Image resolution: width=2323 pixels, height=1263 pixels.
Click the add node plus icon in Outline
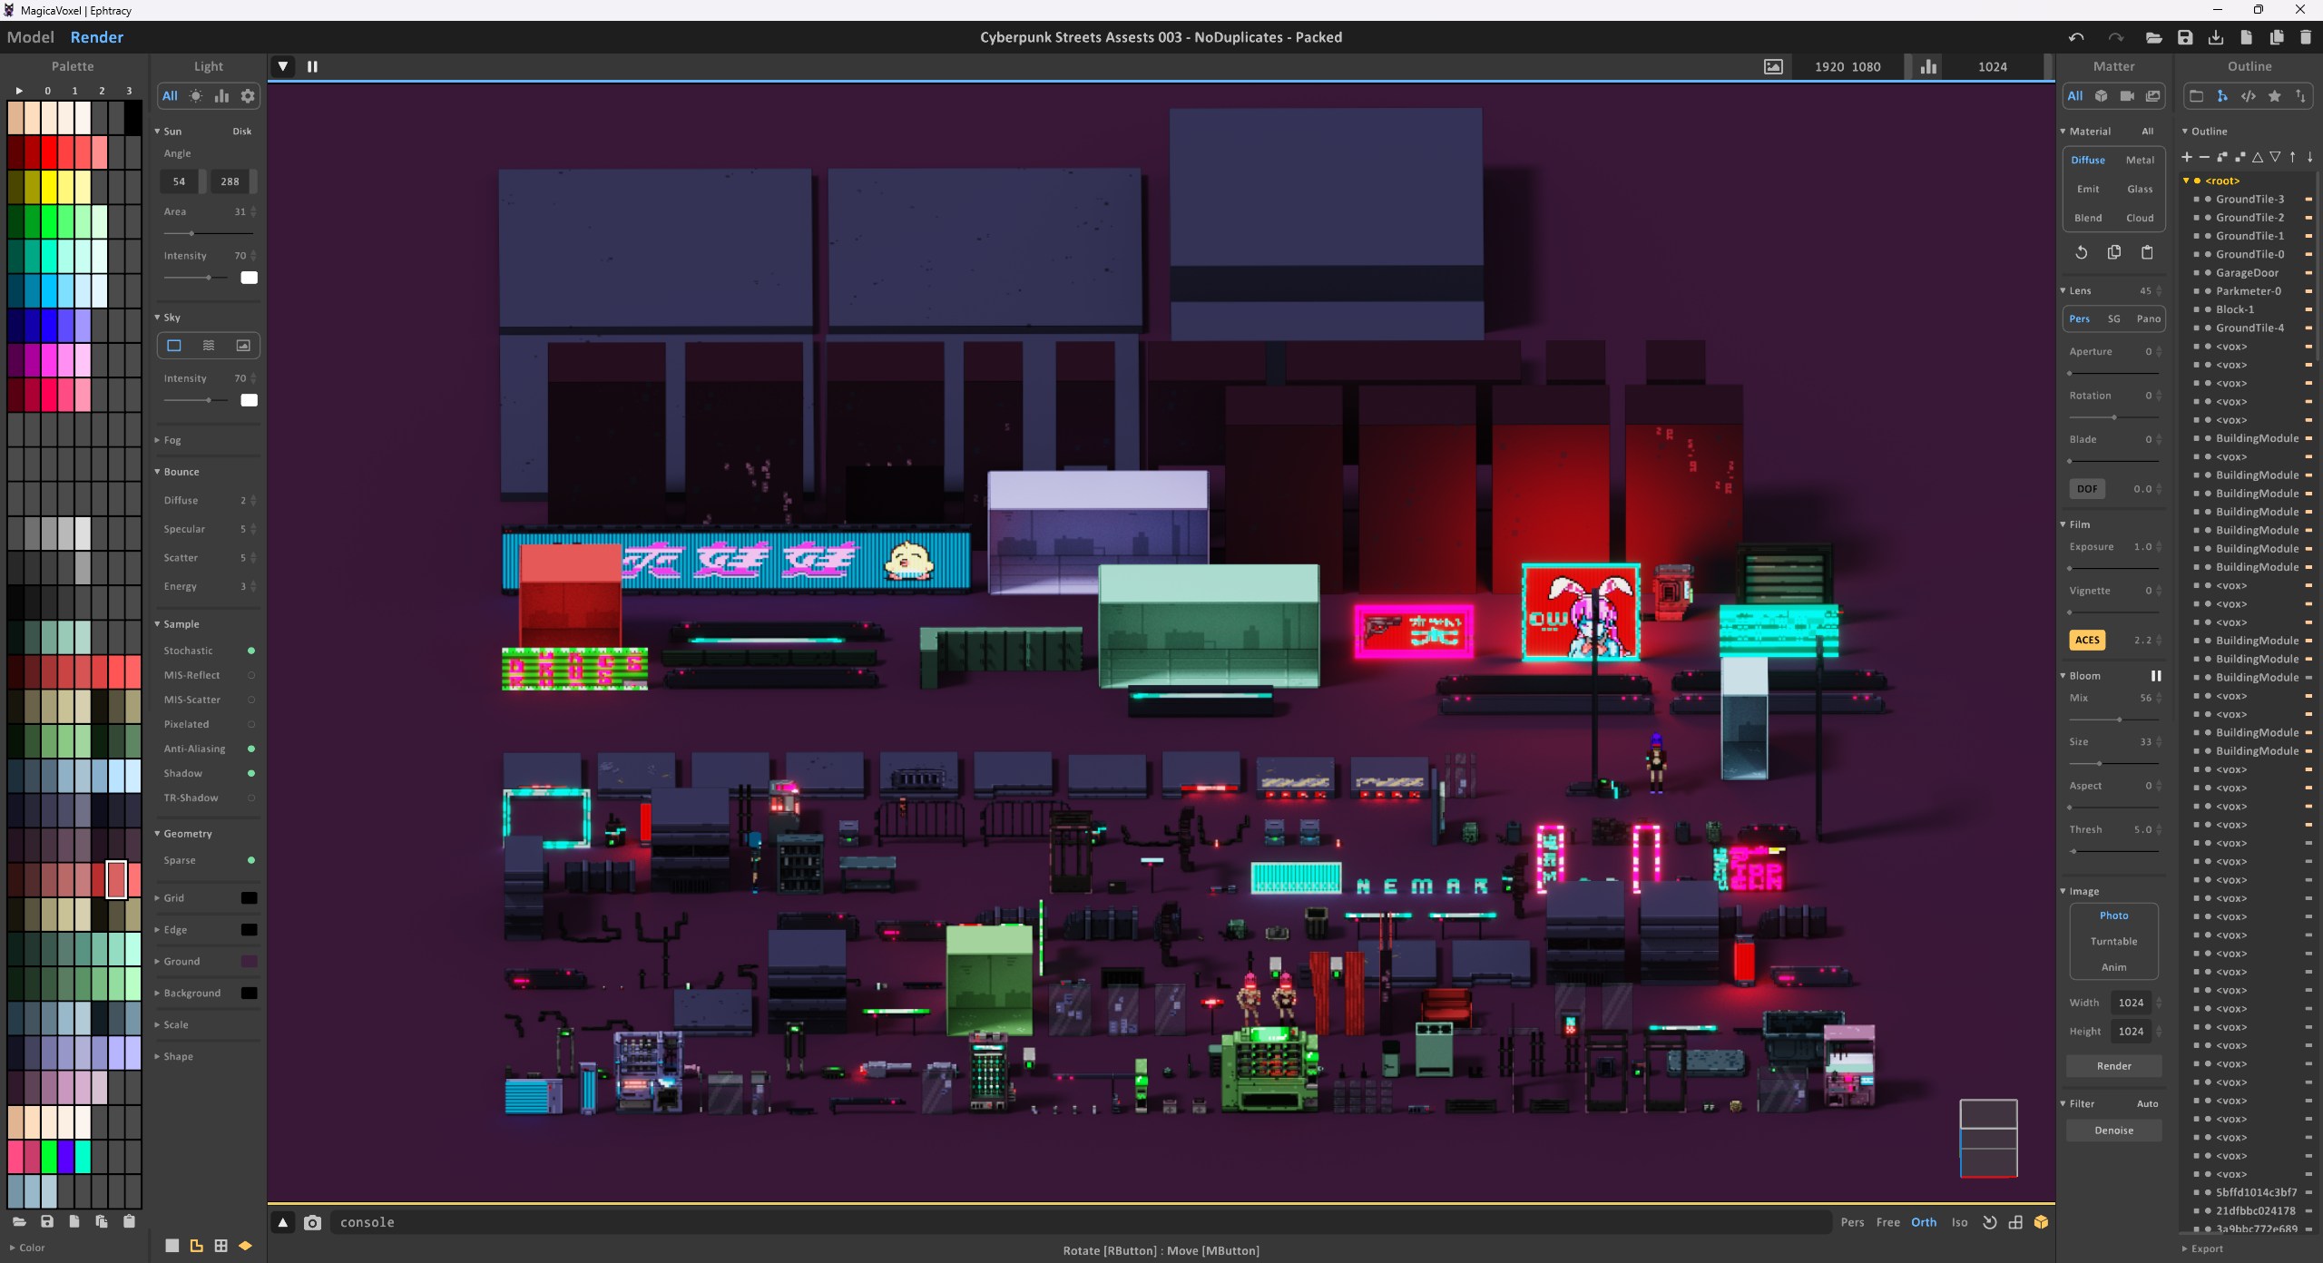pyautogui.click(x=2187, y=157)
